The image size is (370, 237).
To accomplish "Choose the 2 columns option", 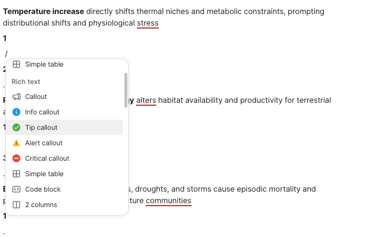I will [x=41, y=205].
